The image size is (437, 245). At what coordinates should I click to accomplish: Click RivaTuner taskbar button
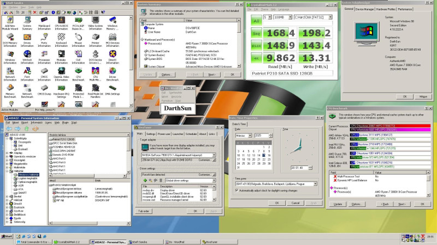coord(220,242)
